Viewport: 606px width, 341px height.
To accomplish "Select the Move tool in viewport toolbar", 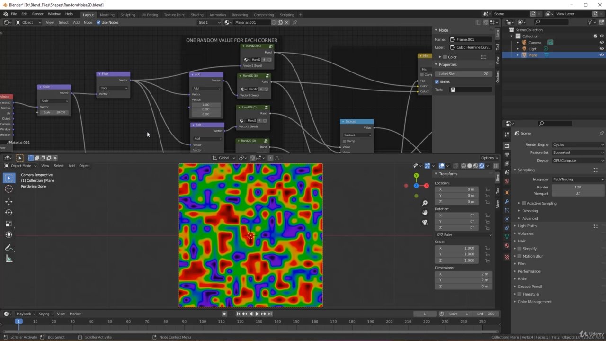I will click(x=9, y=202).
